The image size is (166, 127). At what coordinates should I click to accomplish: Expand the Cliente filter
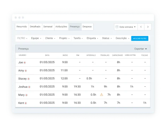(x=50, y=38)
